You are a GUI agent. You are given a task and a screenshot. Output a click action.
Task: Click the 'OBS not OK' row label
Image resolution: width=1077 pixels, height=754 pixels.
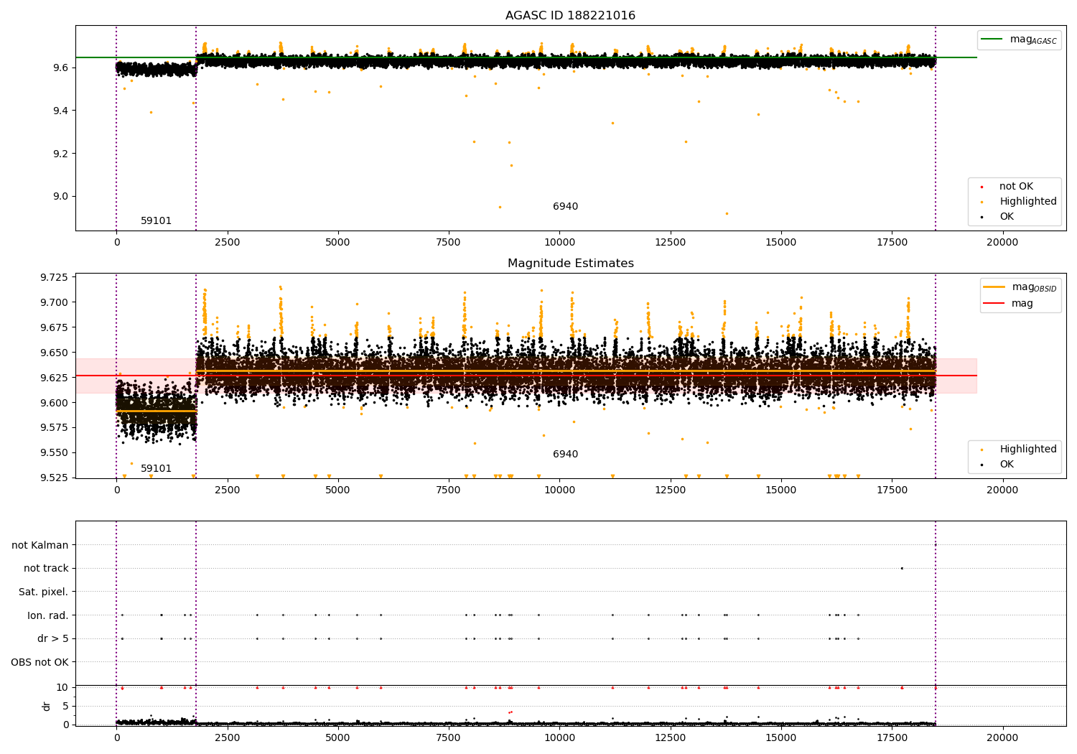click(x=39, y=662)
